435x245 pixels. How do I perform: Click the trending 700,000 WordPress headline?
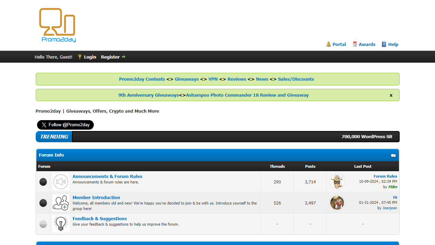tap(367, 136)
